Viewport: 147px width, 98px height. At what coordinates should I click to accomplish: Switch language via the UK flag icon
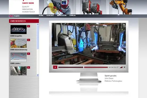11,16
